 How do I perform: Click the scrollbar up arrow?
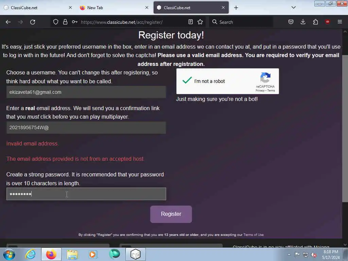coord(345,32)
